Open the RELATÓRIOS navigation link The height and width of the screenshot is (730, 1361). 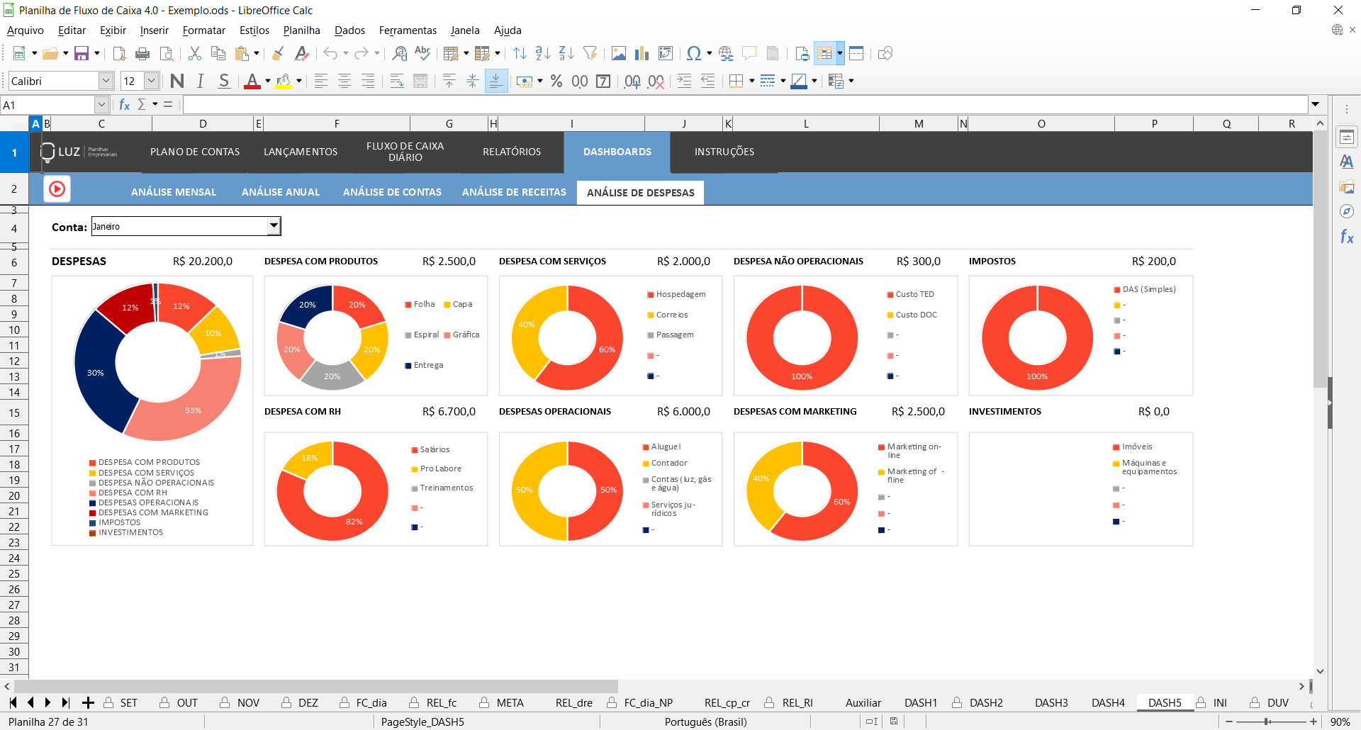(x=512, y=152)
